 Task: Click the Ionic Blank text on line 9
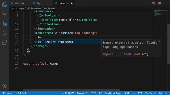click(x=68, y=20)
